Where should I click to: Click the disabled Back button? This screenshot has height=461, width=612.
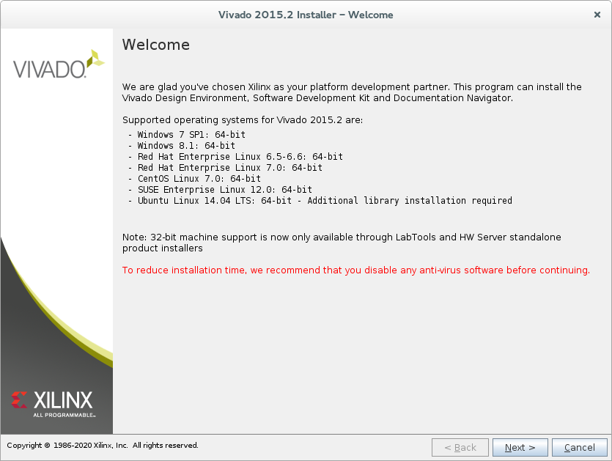click(460, 447)
